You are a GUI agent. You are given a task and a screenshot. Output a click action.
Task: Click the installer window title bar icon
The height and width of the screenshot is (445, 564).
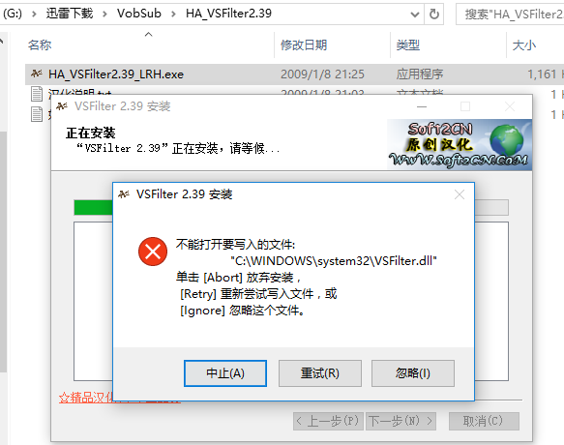click(62, 106)
